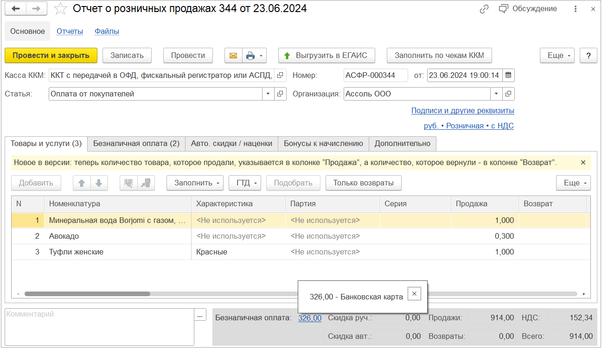Open the Дополнительно tab

(402, 144)
